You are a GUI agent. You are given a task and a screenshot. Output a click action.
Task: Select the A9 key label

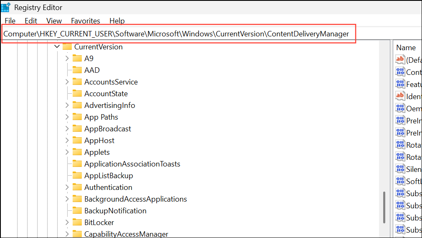click(x=89, y=58)
